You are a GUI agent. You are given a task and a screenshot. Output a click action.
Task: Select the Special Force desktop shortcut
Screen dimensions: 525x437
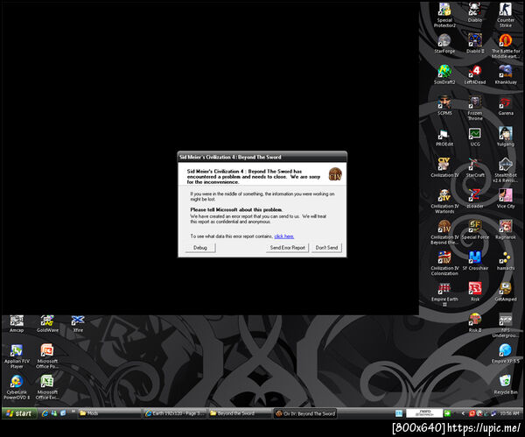475,229
